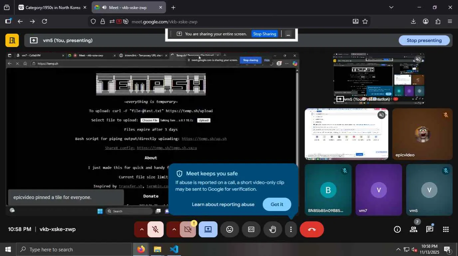Select the vm7 presentation tile
Screen dimensions: 458x256
click(346, 134)
